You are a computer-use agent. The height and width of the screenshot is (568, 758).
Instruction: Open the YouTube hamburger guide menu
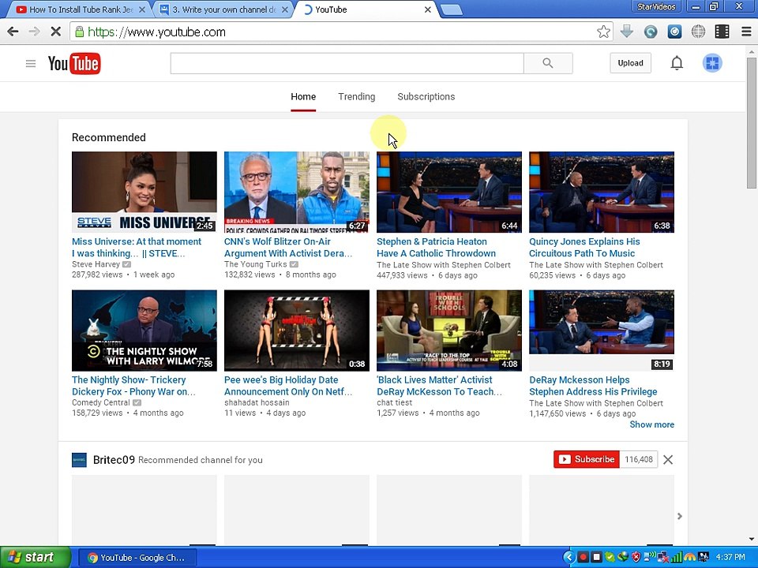pyautogui.click(x=31, y=63)
